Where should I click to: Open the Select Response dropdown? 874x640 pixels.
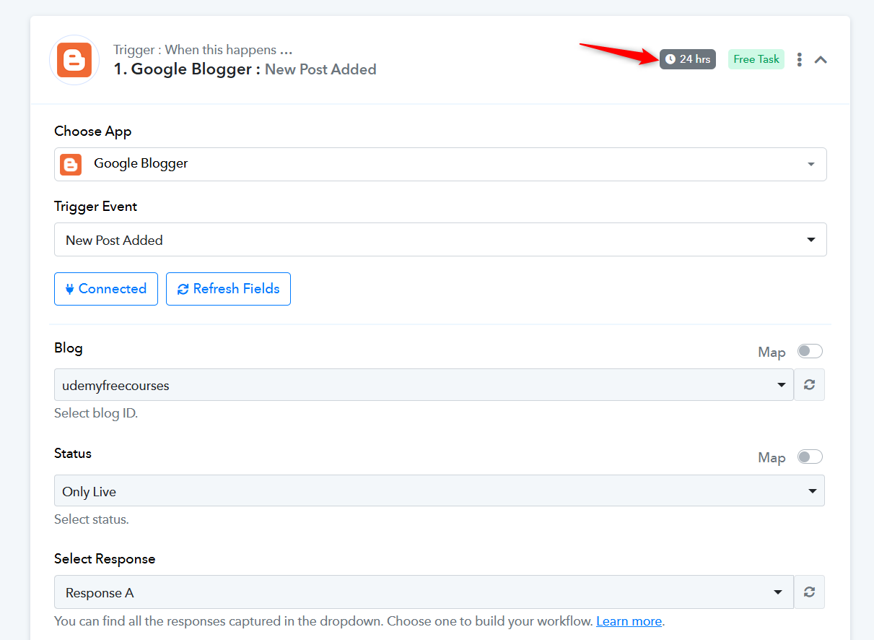click(x=424, y=592)
